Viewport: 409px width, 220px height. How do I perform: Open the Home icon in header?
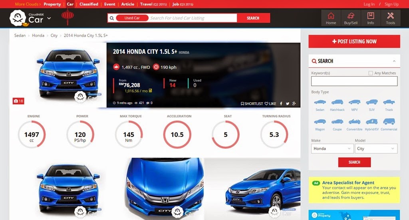331,18
